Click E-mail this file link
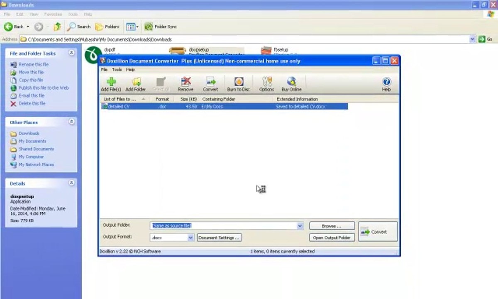This screenshot has width=498, height=299. click(x=32, y=96)
